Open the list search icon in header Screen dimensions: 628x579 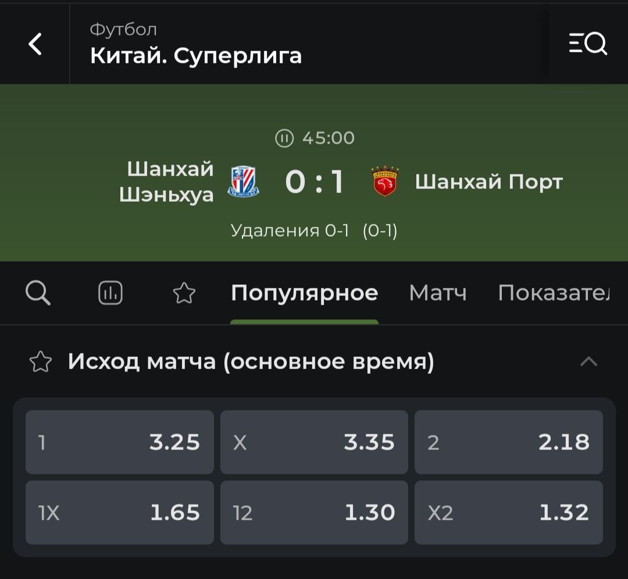588,44
